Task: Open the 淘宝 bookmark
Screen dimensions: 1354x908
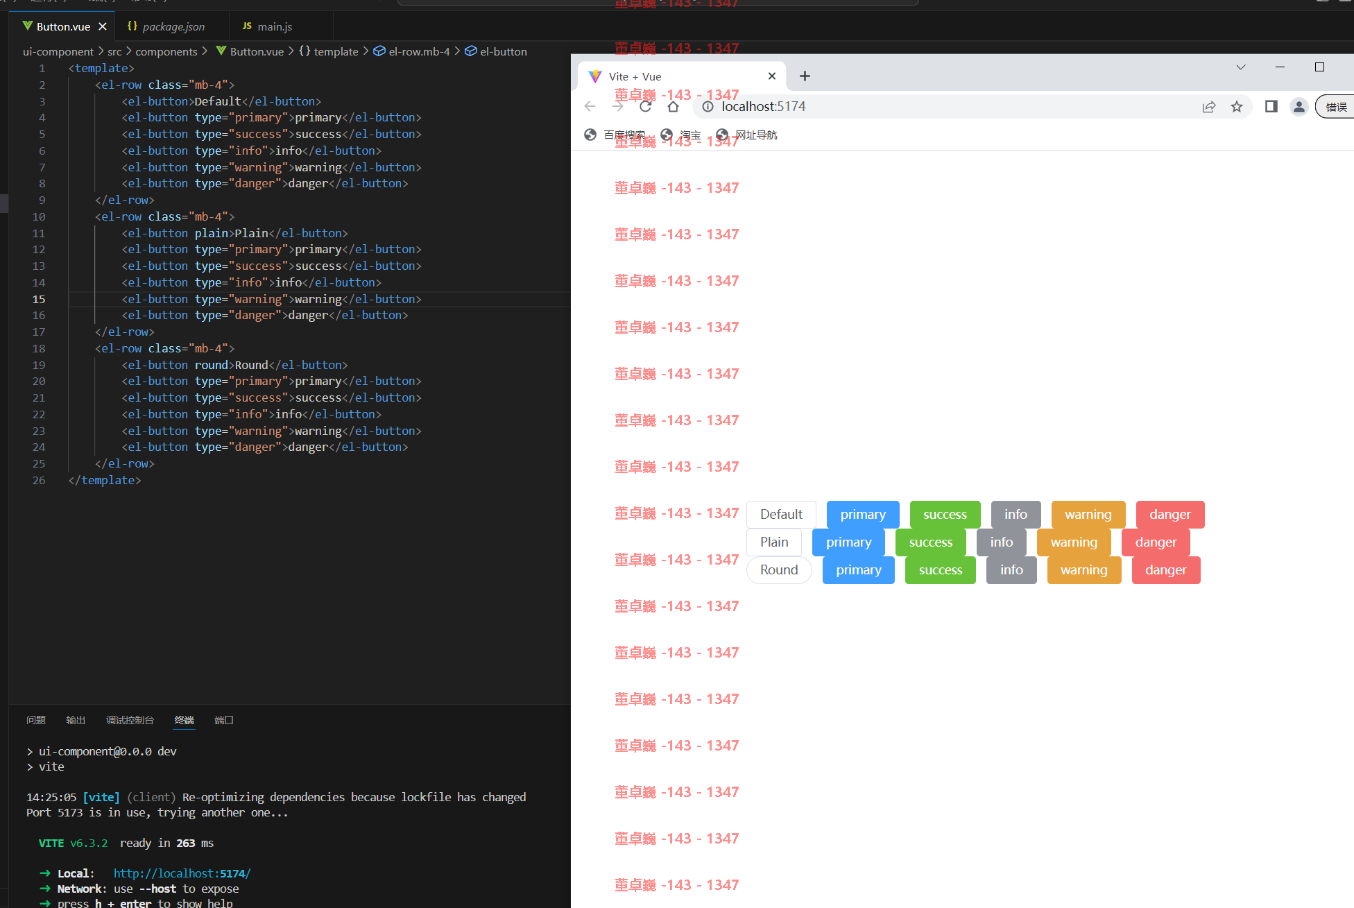Action: [680, 135]
